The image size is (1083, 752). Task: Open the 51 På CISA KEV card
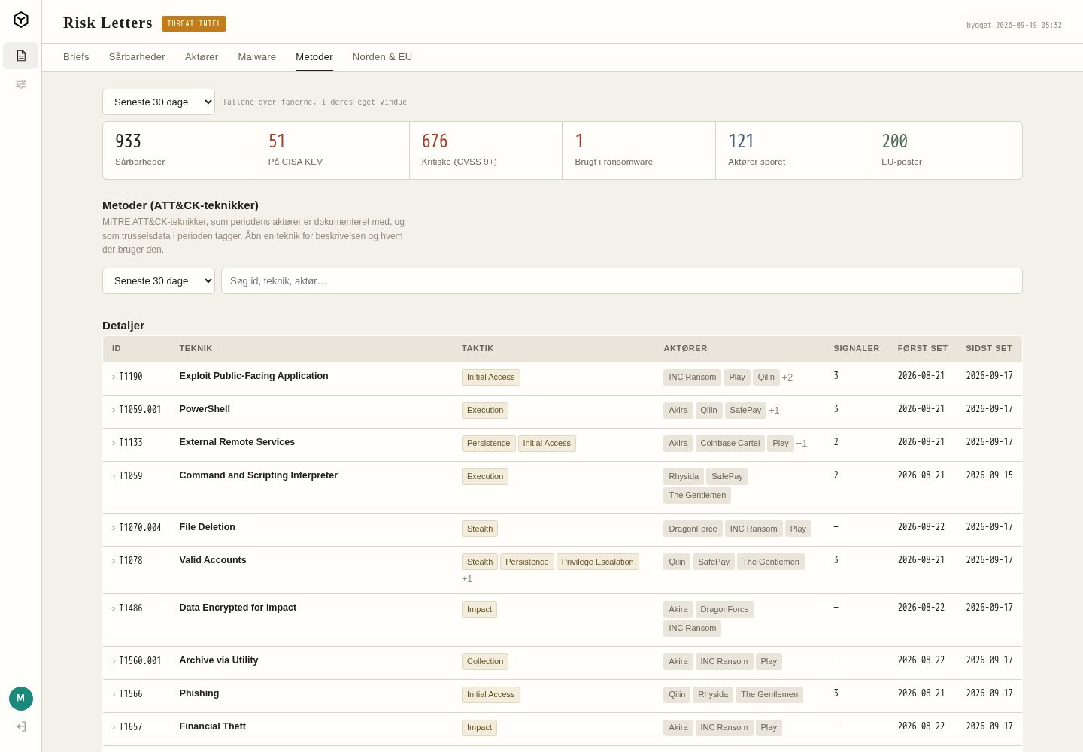click(x=333, y=150)
